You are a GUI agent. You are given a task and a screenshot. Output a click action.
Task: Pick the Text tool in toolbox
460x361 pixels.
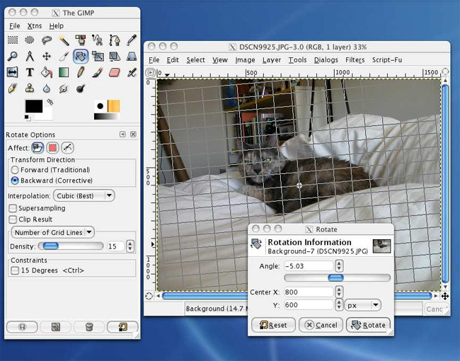point(30,72)
